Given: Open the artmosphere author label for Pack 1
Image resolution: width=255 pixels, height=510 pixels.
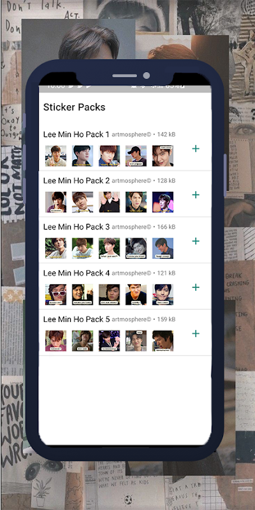Looking at the screenshot, I should [x=131, y=135].
